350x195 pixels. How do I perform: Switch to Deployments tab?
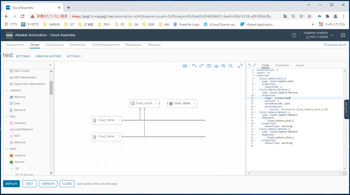[x=15, y=45]
